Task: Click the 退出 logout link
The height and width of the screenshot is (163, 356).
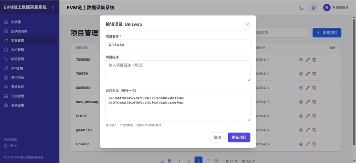Action: pyautogui.click(x=10, y=146)
